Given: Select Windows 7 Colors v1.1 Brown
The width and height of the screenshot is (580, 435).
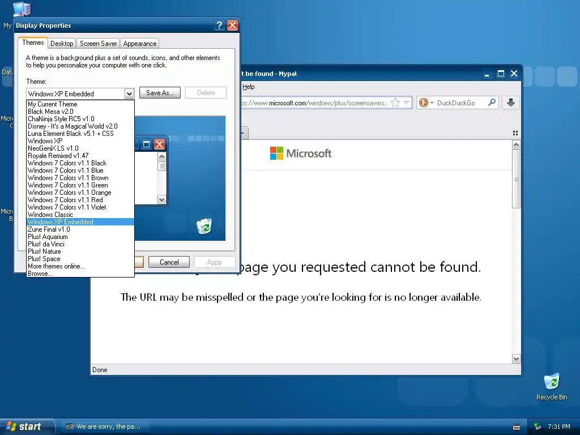Looking at the screenshot, I should pyautogui.click(x=80, y=178).
